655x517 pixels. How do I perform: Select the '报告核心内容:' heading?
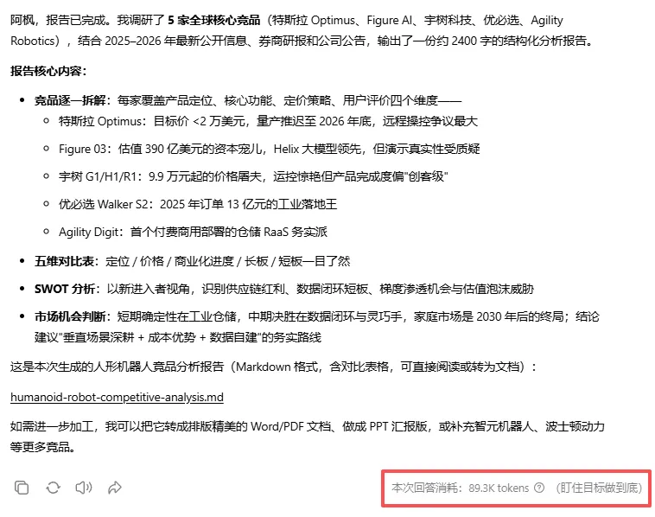point(48,71)
